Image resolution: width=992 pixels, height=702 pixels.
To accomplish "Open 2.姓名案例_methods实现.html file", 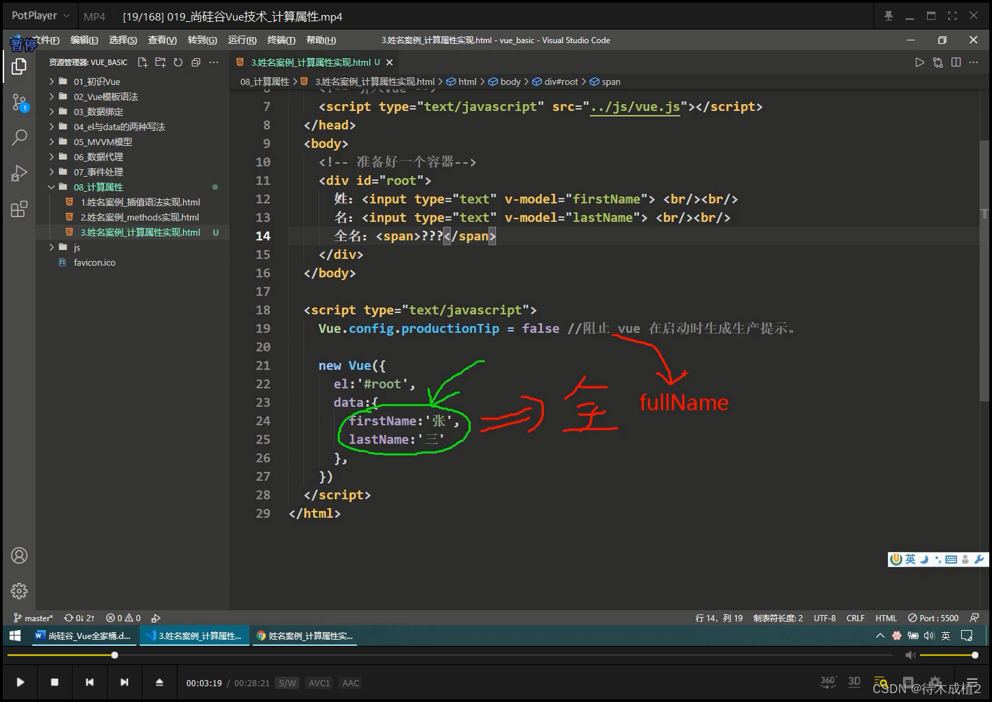I will [140, 217].
